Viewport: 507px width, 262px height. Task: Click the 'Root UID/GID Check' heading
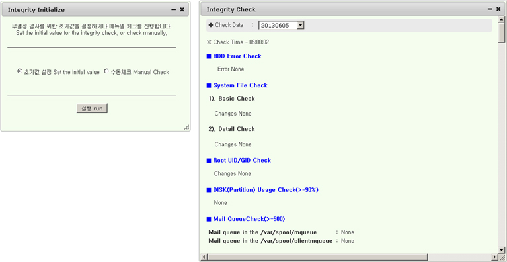pyautogui.click(x=242, y=160)
